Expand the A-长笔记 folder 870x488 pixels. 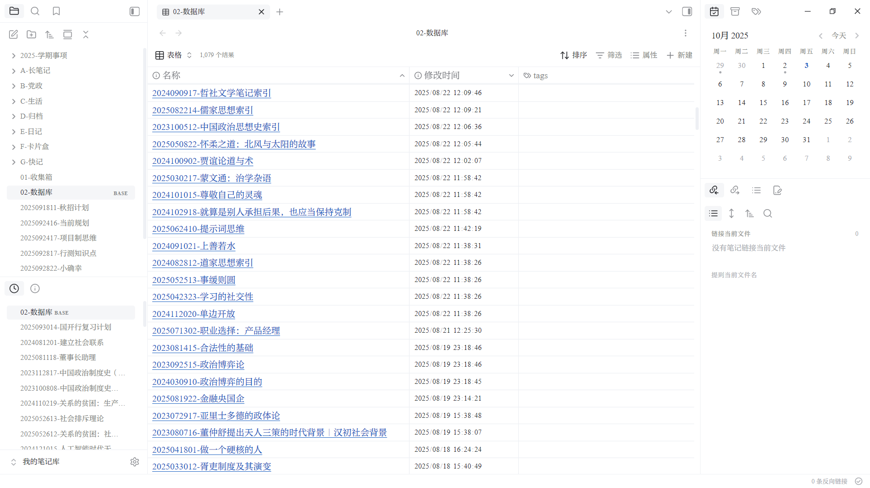(14, 71)
